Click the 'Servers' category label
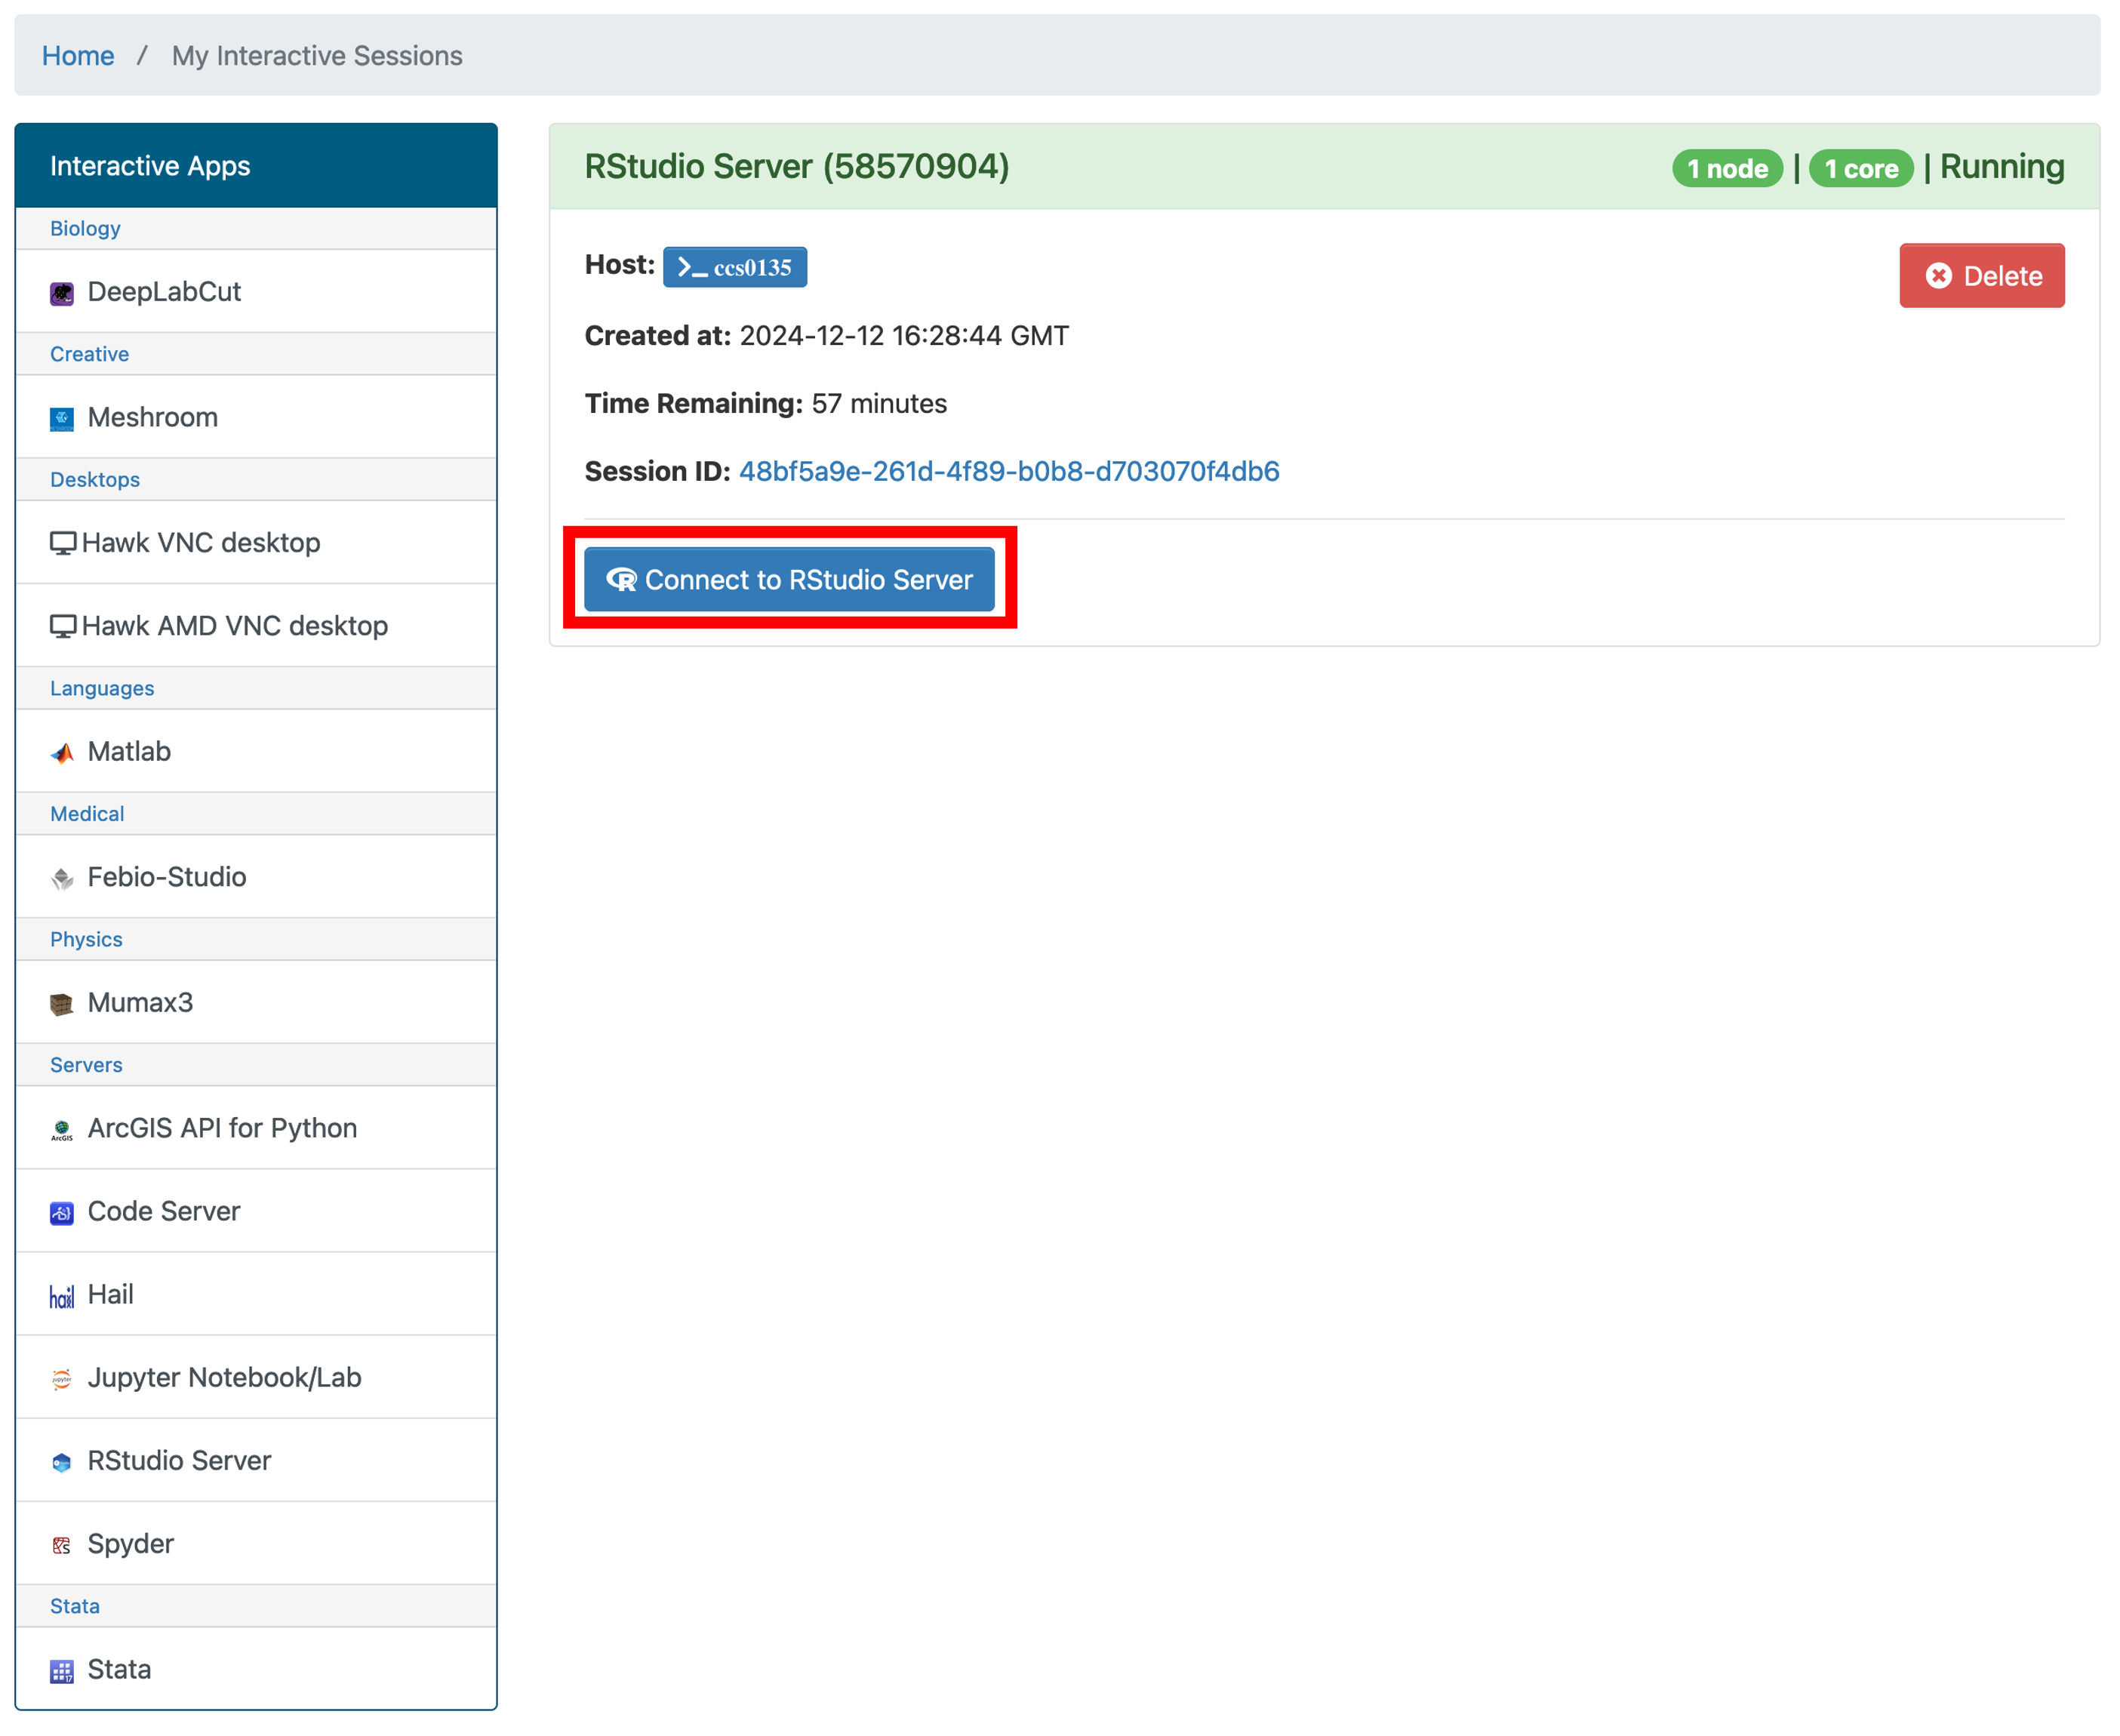Screen dimensions: 2120x1736 tap(86, 1065)
